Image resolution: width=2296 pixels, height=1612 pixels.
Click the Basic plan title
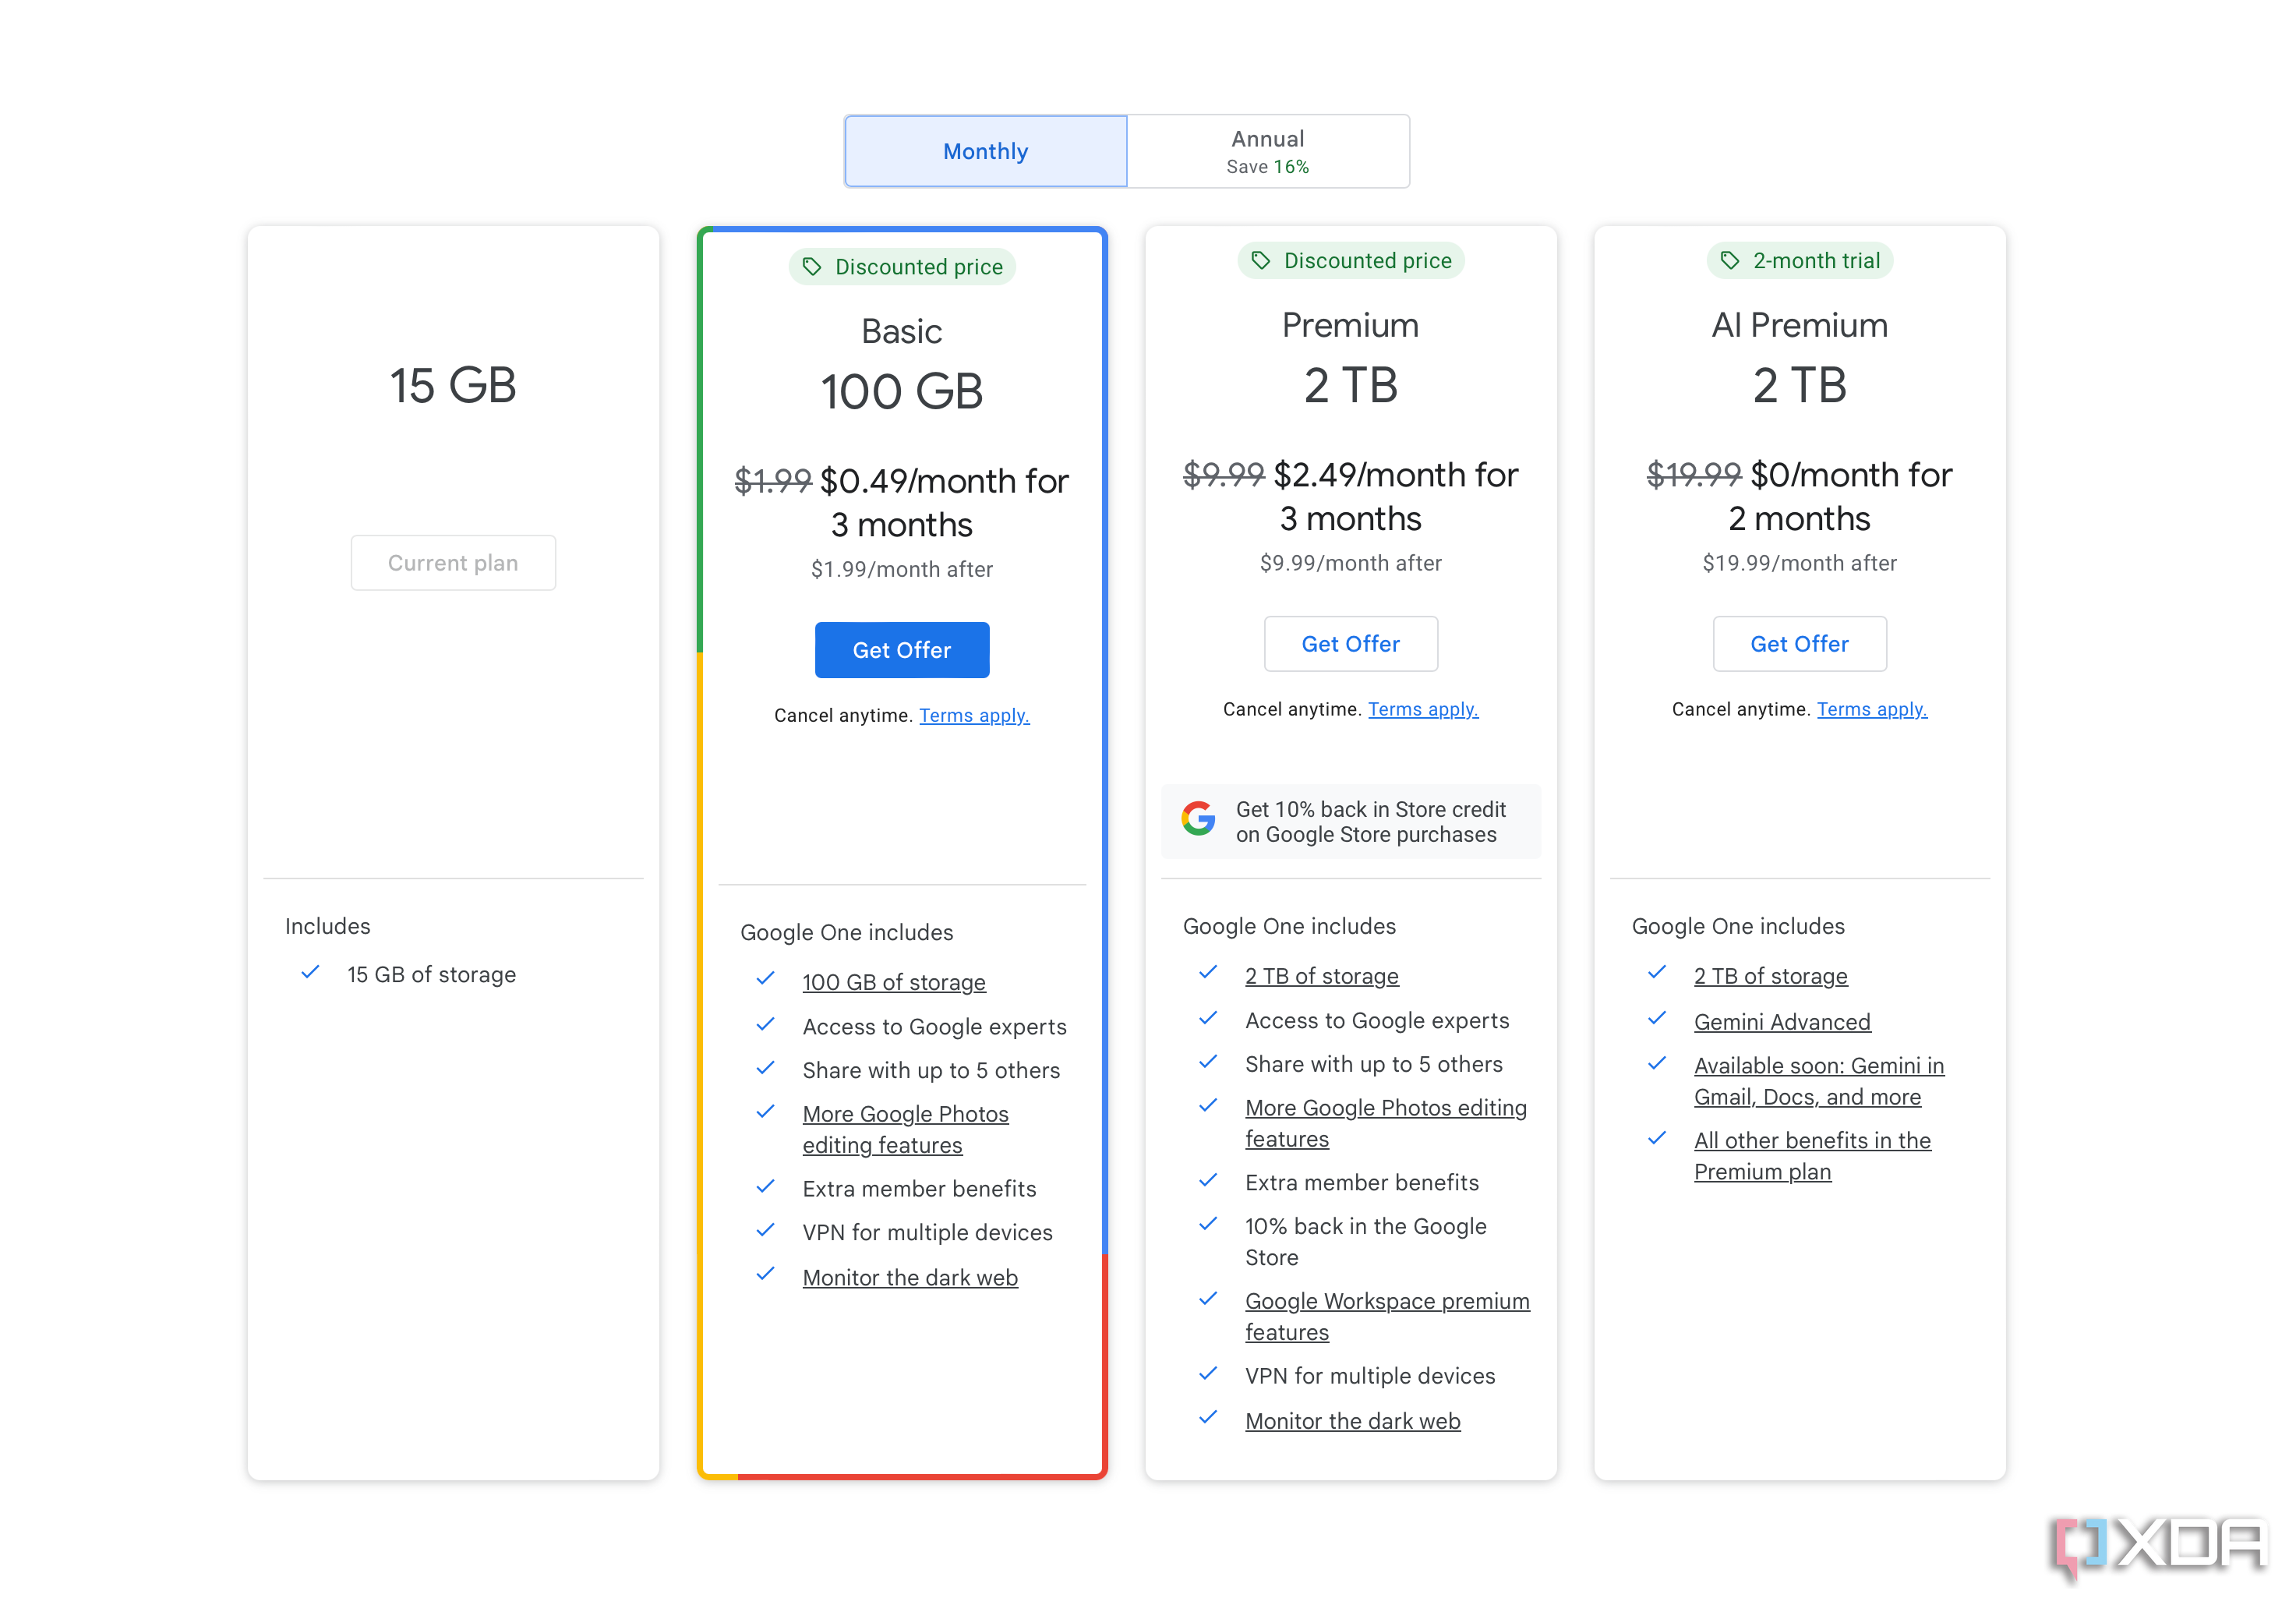click(x=902, y=332)
